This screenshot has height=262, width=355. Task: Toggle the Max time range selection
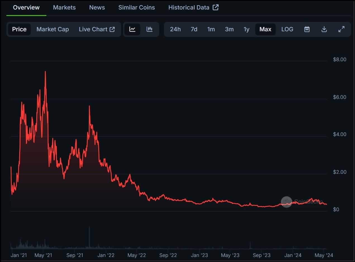(x=265, y=29)
